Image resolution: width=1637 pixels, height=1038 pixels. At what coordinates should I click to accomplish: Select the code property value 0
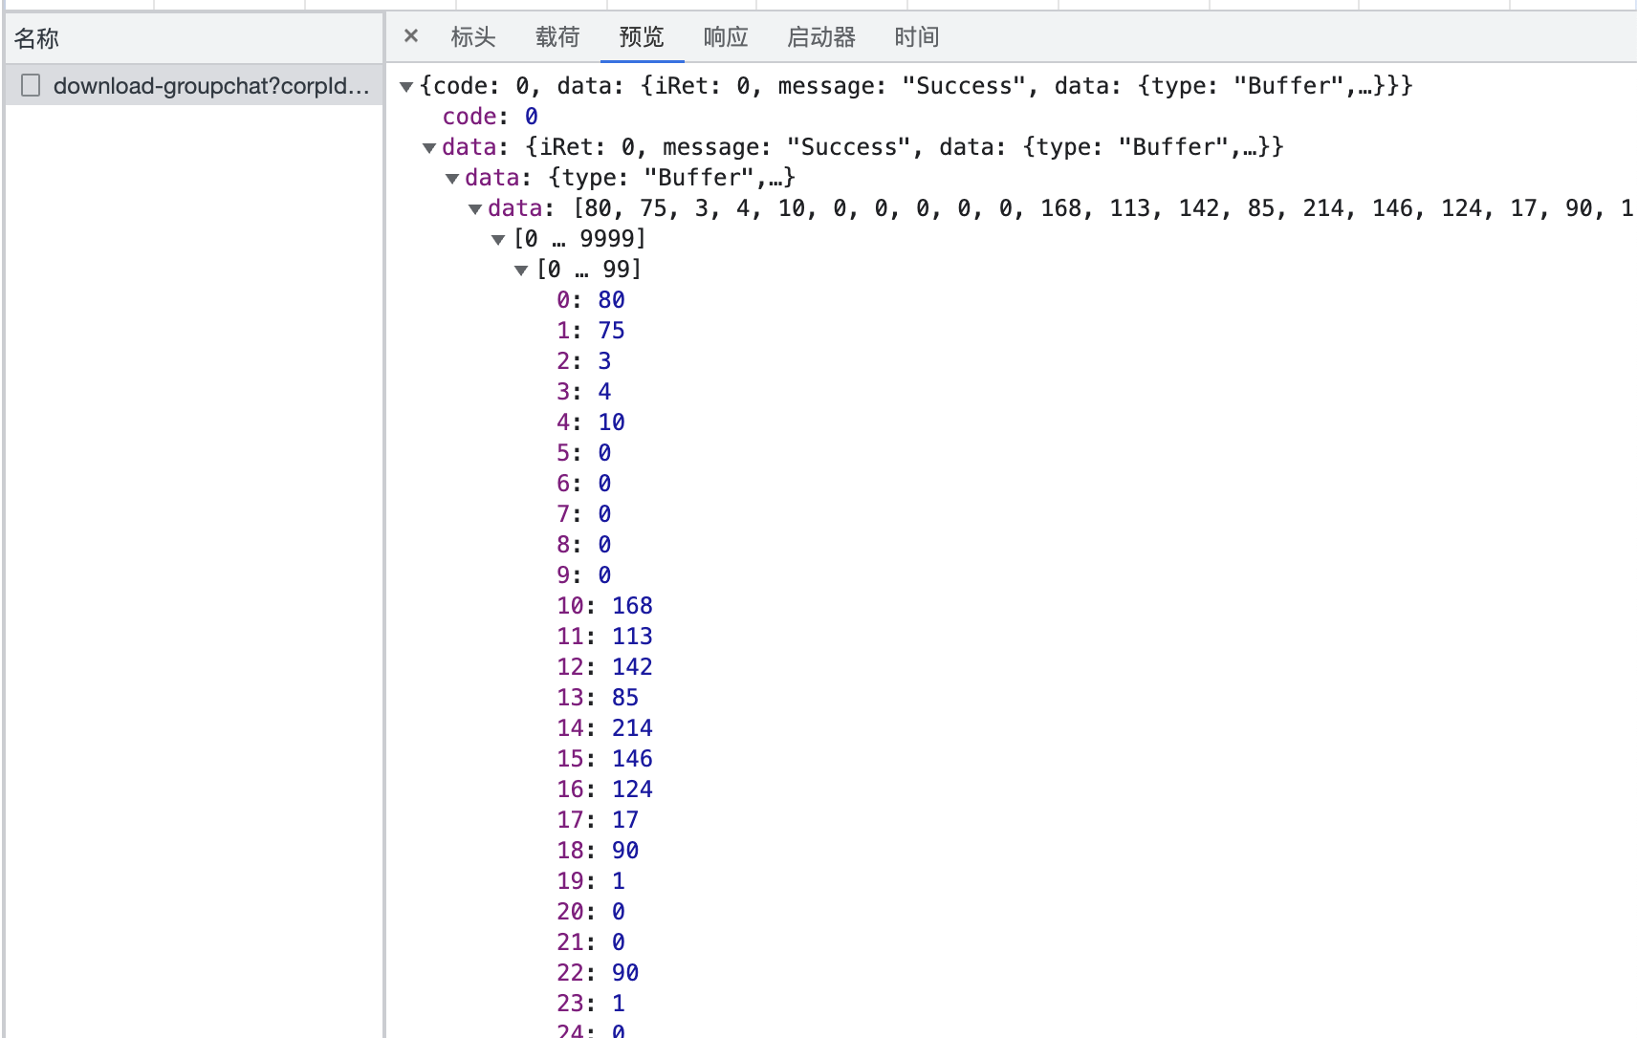(x=533, y=116)
